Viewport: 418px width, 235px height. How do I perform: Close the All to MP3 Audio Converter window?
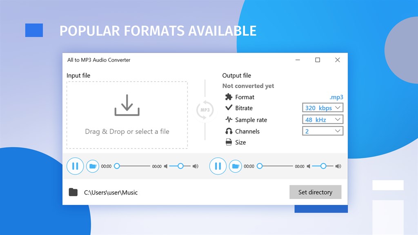[x=338, y=60]
